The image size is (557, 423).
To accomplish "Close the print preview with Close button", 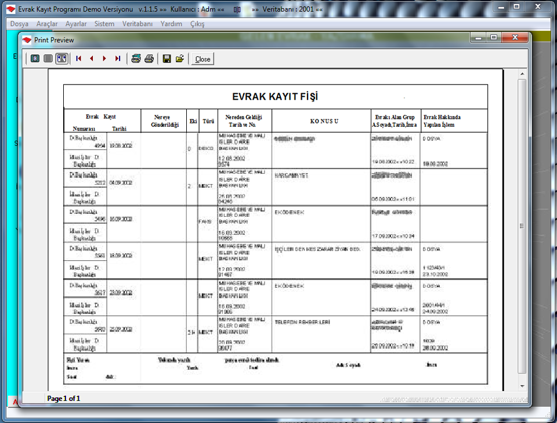I will click(202, 59).
